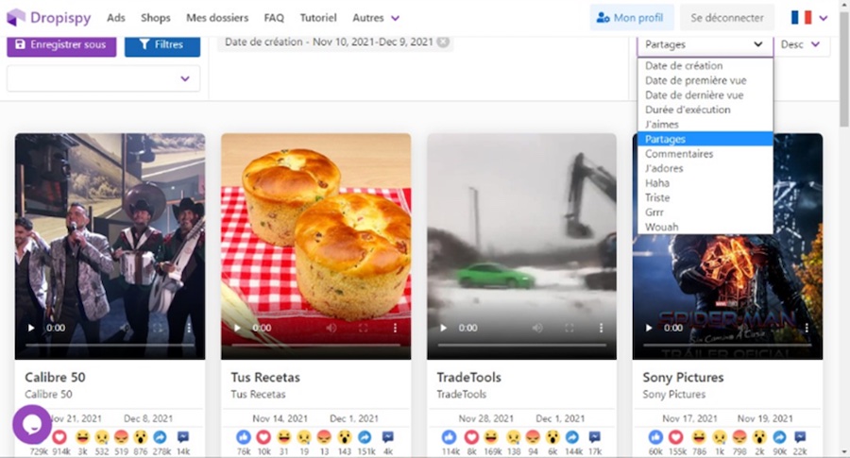Click comment icon on TradeTools card

click(595, 437)
